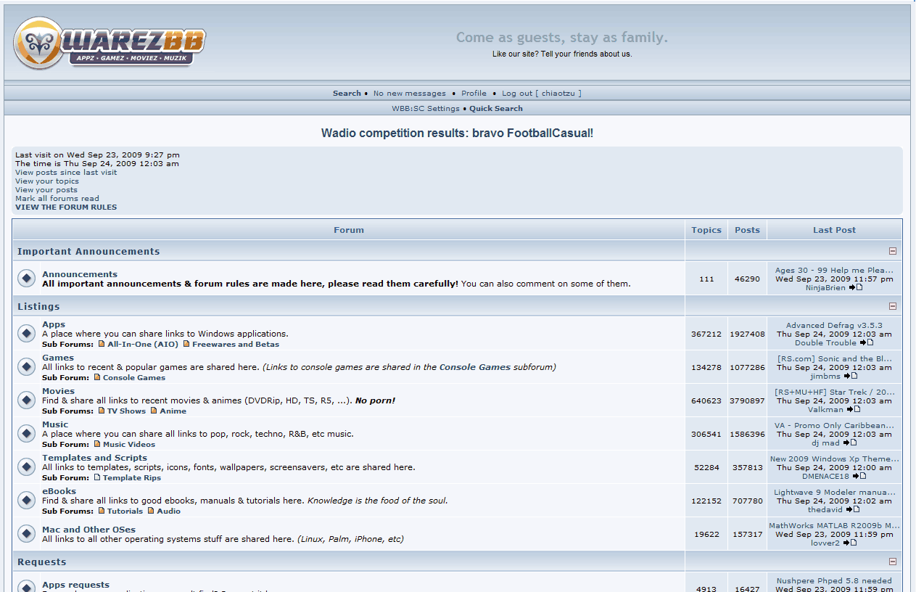View latest post icon beside dj mad
The image size is (916, 592).
click(x=849, y=443)
